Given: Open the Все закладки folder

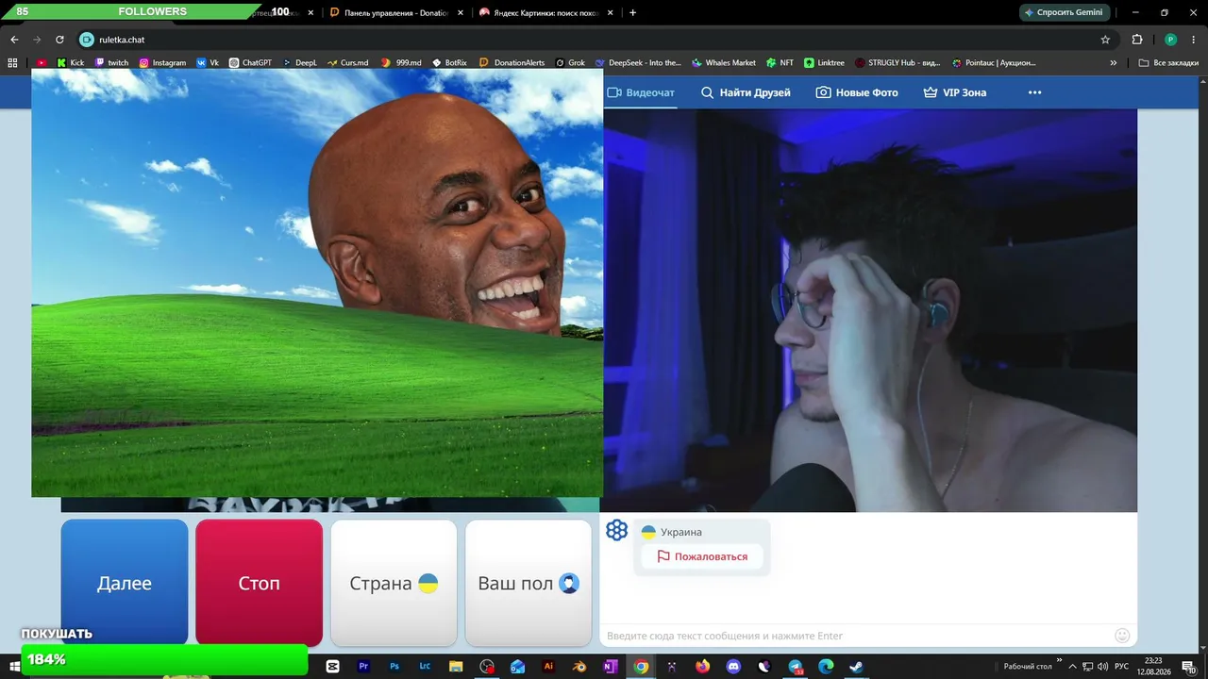Looking at the screenshot, I should (1168, 62).
